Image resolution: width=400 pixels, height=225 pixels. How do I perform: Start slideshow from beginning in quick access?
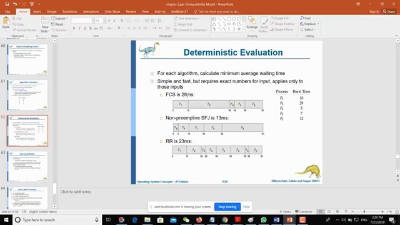[32, 4]
